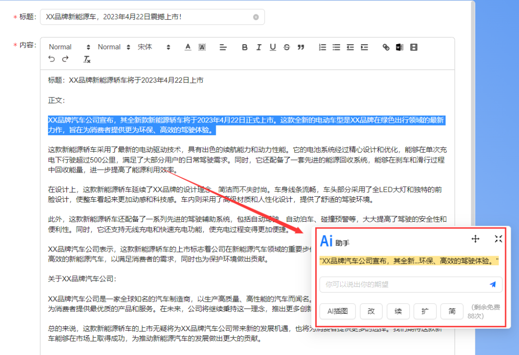Viewport: 519px width, 355px height.
Task: Send the AI prompt with the paper plane icon
Action: [x=493, y=284]
